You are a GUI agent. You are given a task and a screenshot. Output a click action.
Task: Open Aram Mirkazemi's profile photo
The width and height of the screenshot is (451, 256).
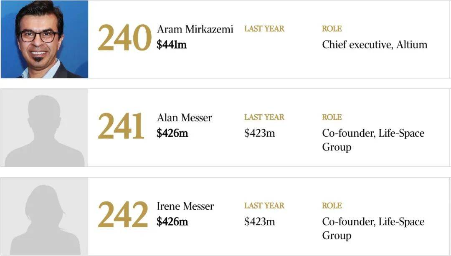[45, 39]
